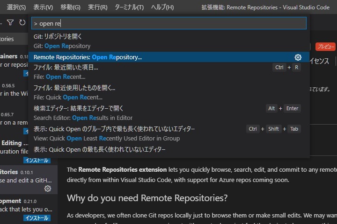The width and height of the screenshot is (337, 224).
Task: Open the ターミナル(T) menu
Action: 129,7
